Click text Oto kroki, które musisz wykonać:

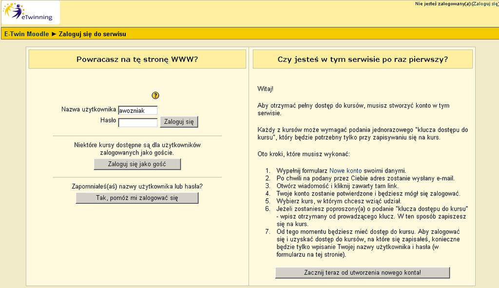(x=304, y=154)
